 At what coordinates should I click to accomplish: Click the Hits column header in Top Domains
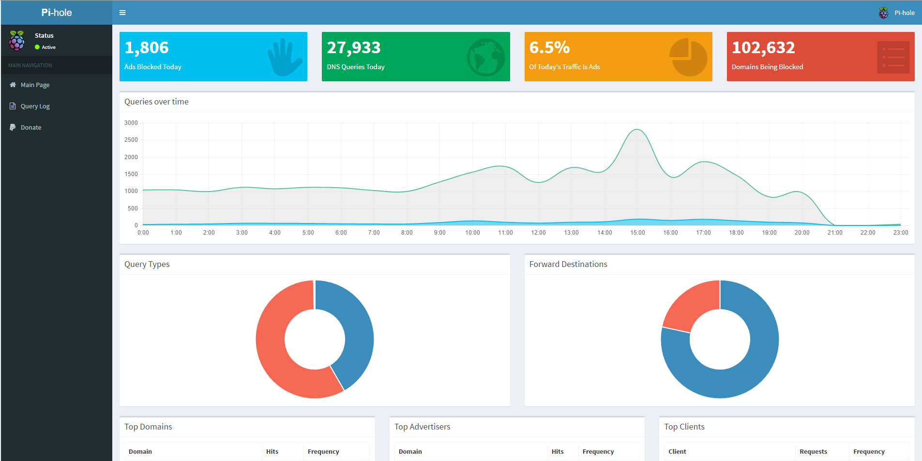(x=272, y=451)
